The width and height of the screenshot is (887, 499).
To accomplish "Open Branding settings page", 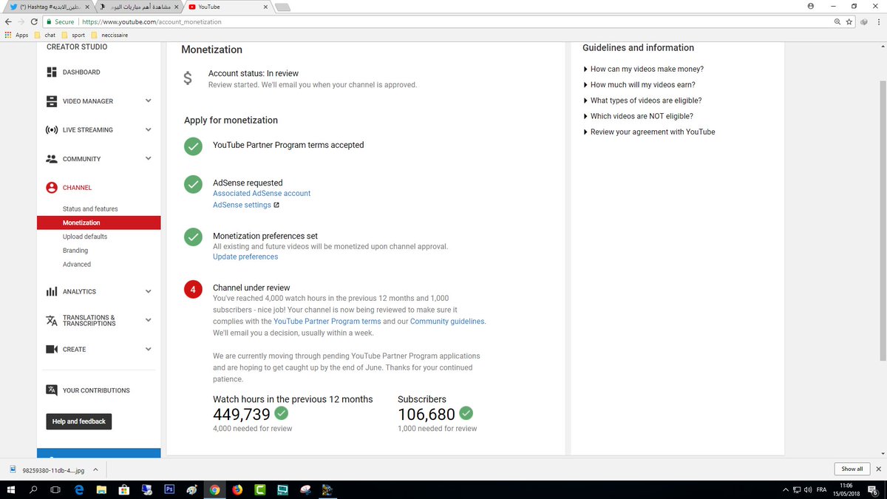I will click(75, 251).
